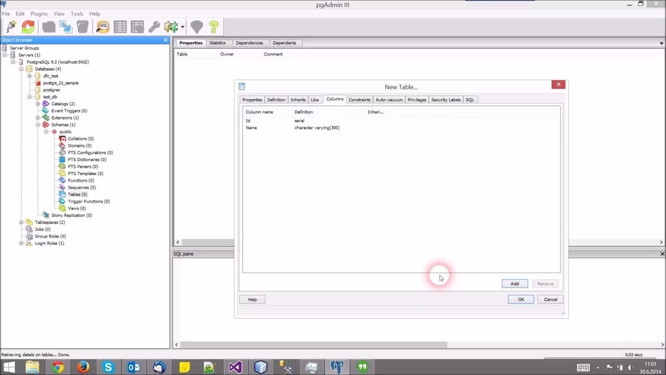Click the Collations icon in tree

(x=62, y=139)
